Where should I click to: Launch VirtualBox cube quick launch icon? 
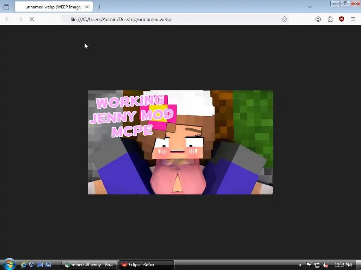pos(31,265)
